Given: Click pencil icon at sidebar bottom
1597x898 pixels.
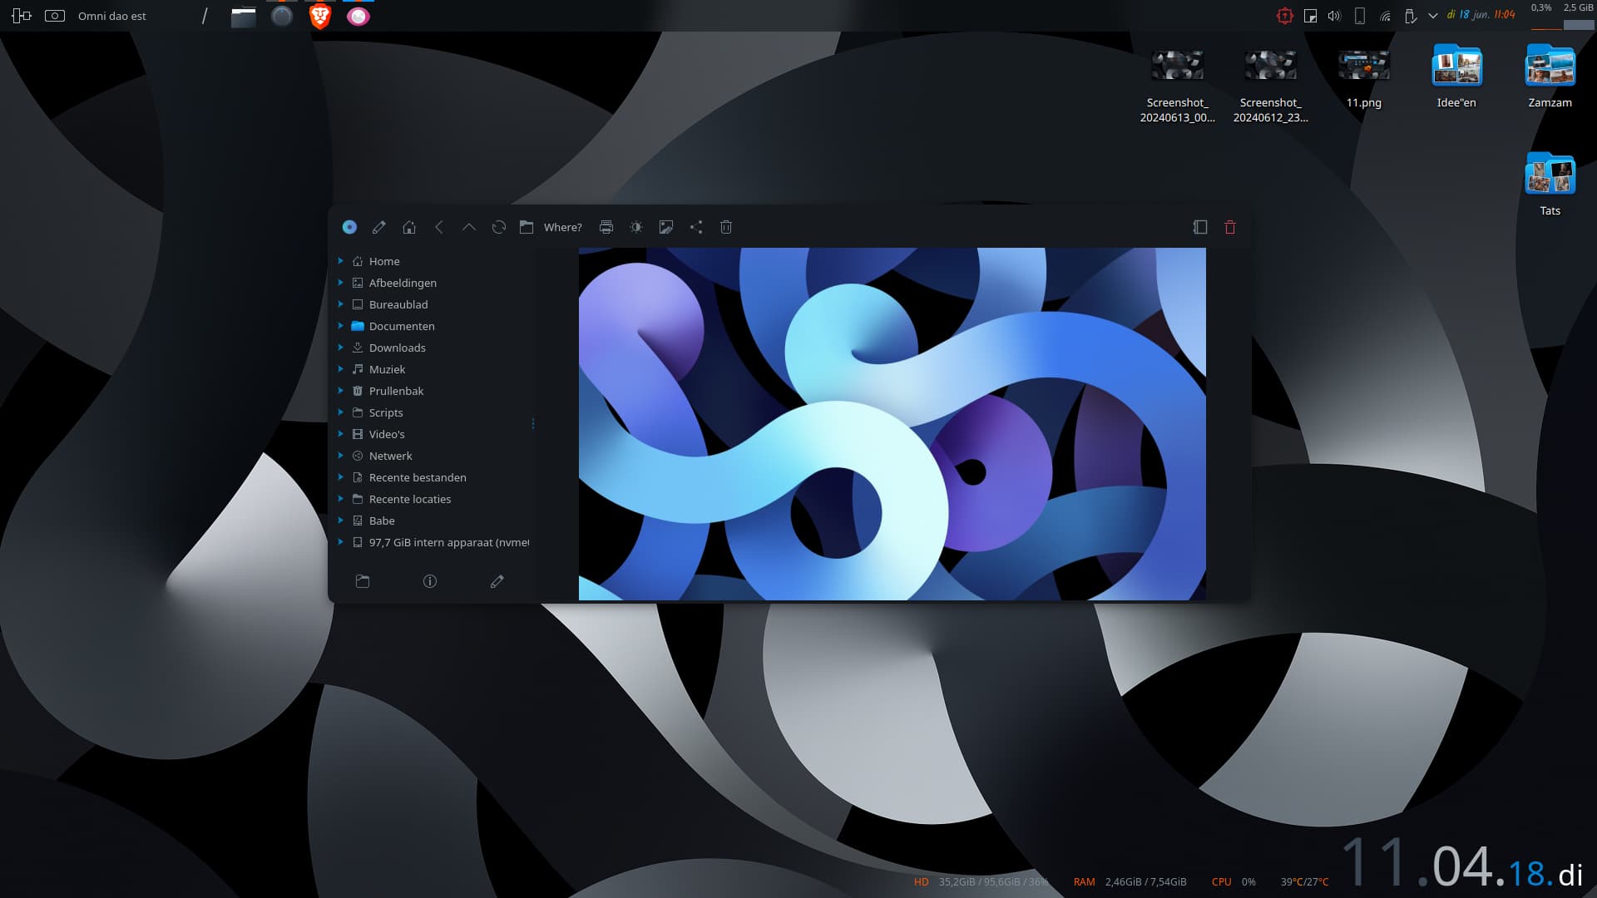Looking at the screenshot, I should [497, 581].
